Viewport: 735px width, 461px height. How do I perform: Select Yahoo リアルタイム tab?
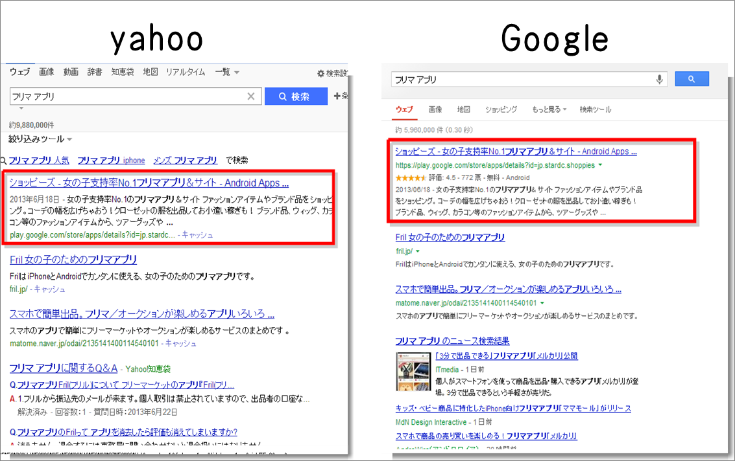tap(186, 72)
